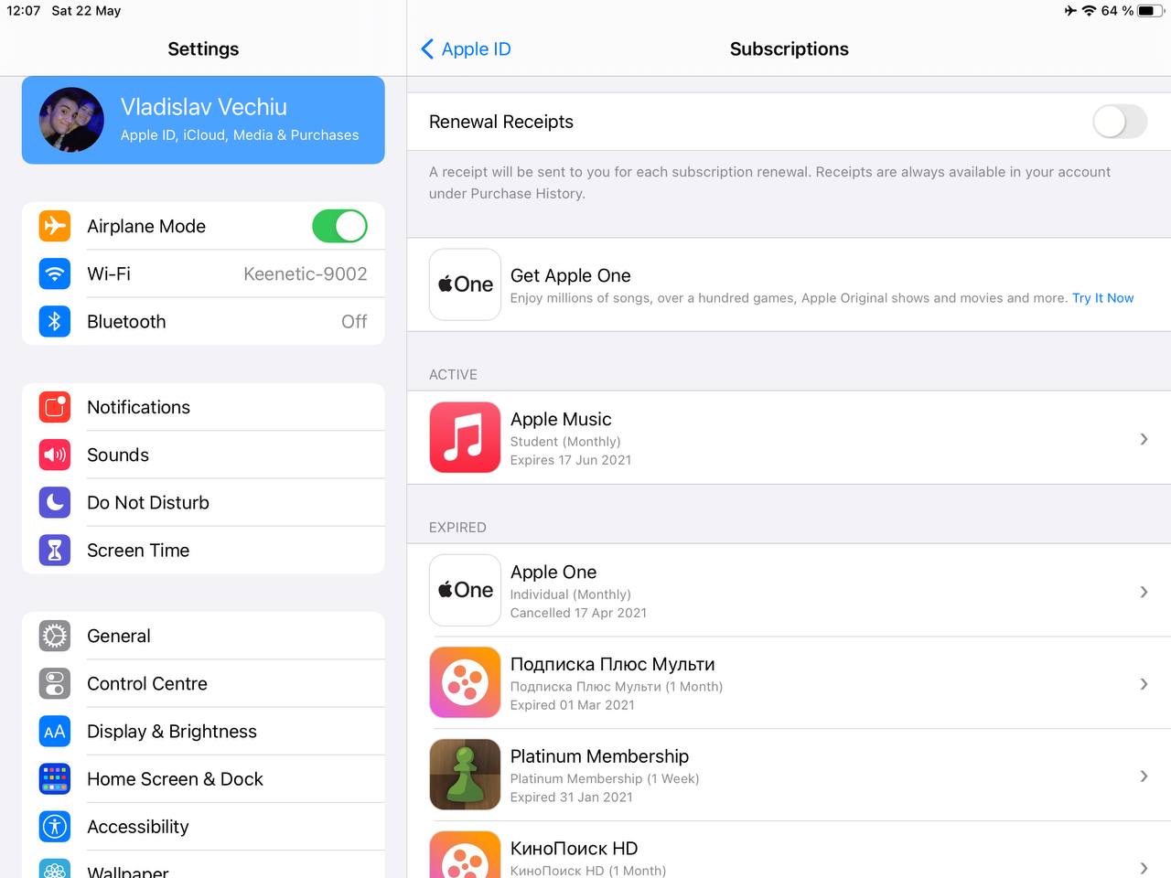Viewport: 1171px width, 878px height.
Task: Open КиноПоиск HD details chevron
Action: click(x=1144, y=868)
